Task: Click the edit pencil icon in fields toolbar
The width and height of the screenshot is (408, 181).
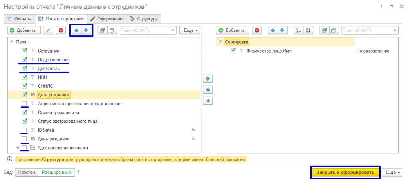Action: tap(48, 30)
